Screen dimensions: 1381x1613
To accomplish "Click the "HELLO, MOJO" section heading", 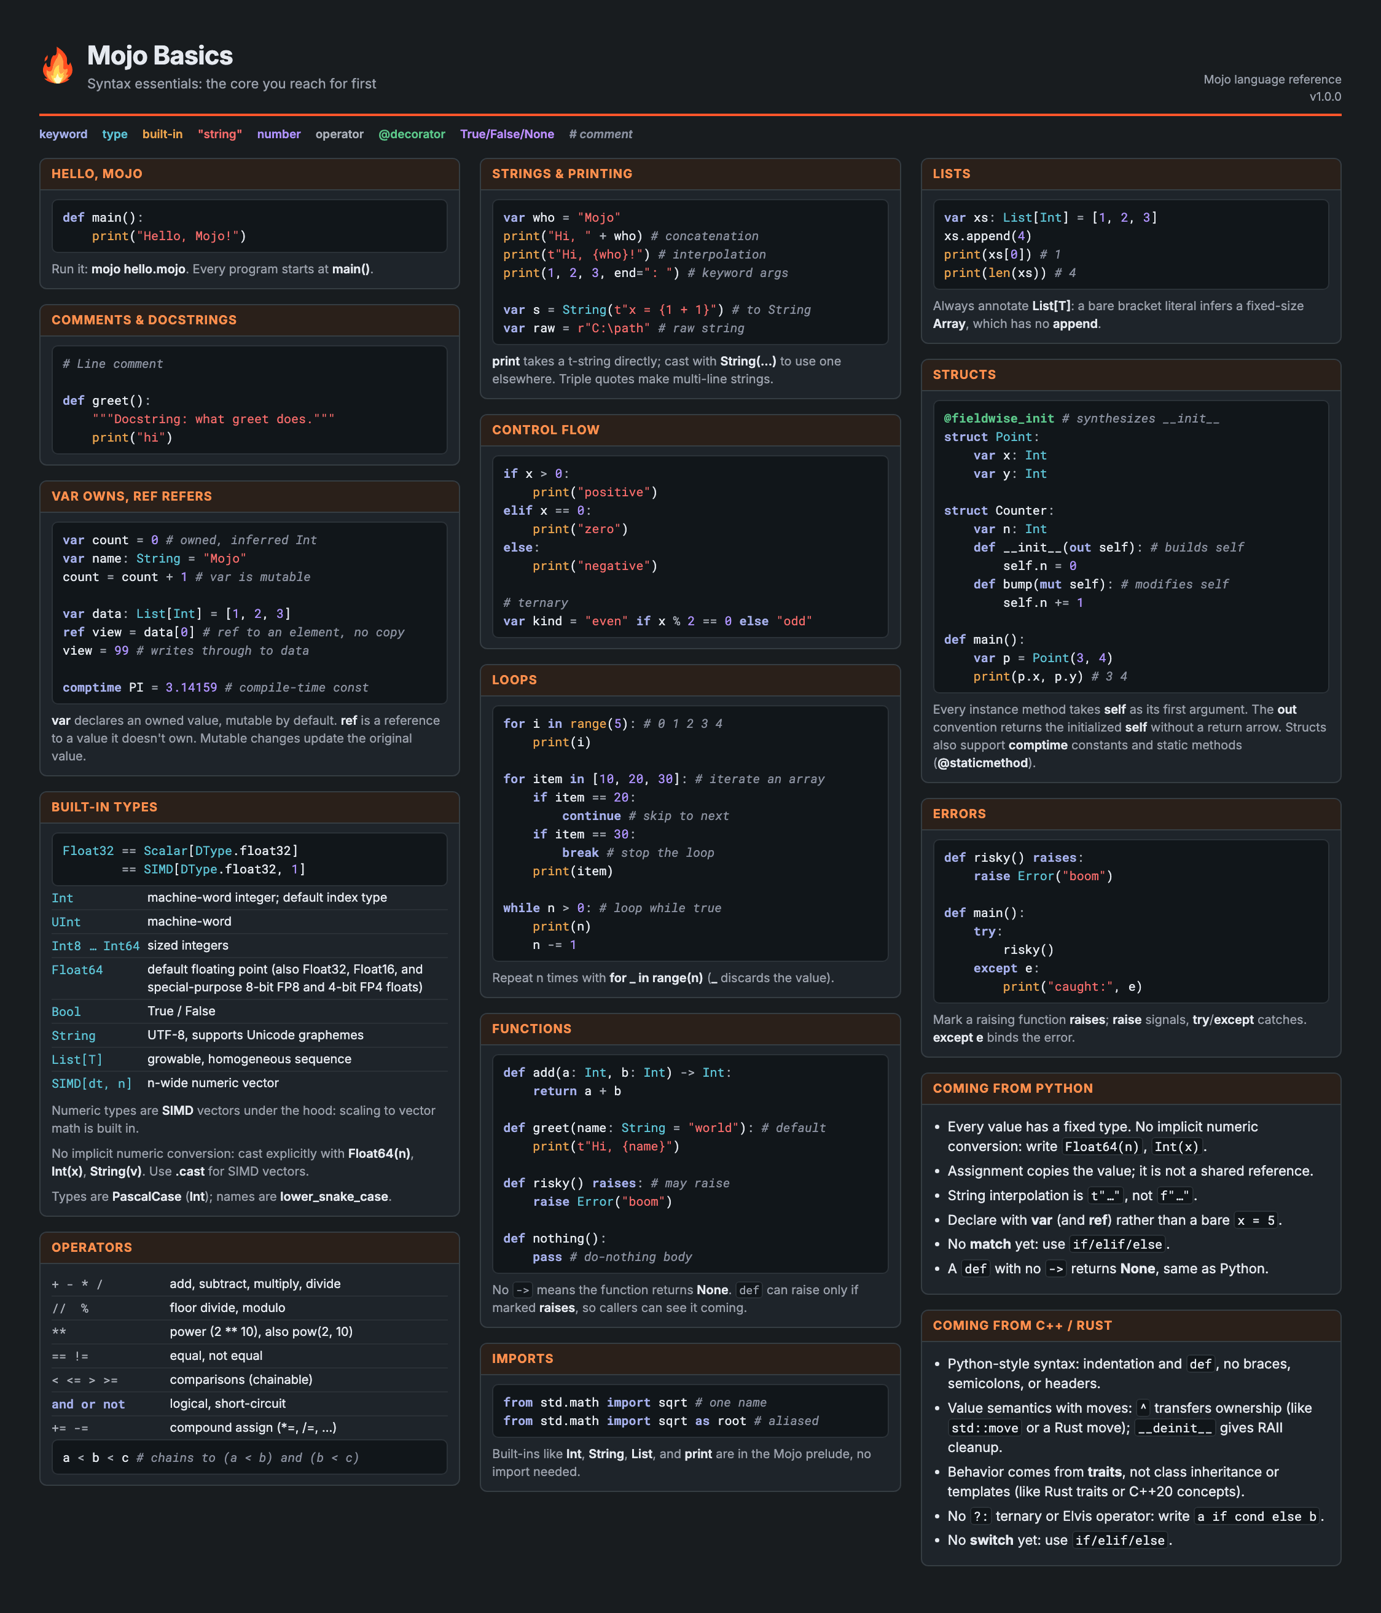I will tap(96, 174).
